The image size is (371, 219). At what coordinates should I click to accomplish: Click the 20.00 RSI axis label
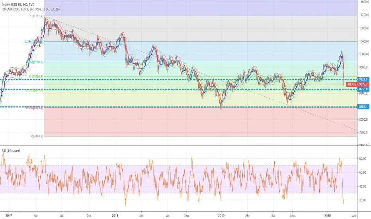point(363,200)
